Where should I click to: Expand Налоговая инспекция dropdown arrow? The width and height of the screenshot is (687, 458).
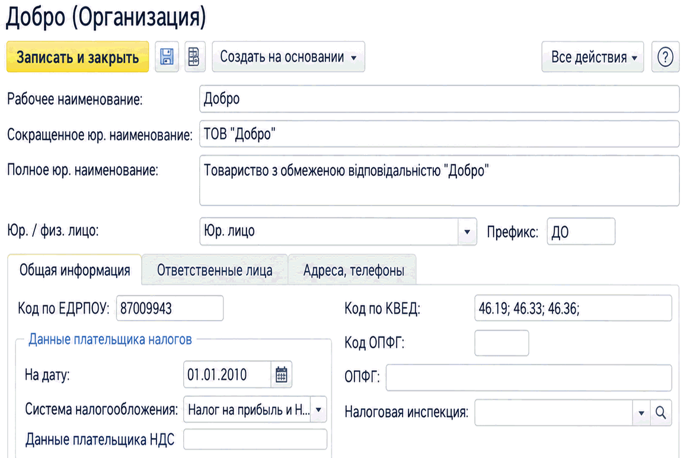641,412
